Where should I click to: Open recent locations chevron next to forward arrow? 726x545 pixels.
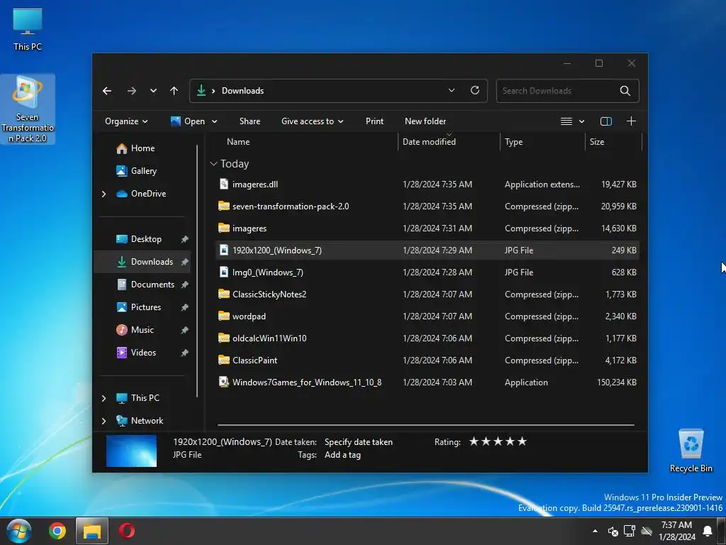coord(153,91)
